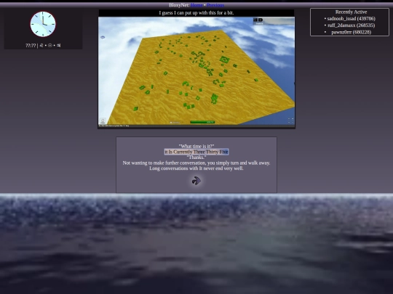The width and height of the screenshot is (393, 294).
Task: Click the circled dot icon under clock
Action: [x=50, y=45]
